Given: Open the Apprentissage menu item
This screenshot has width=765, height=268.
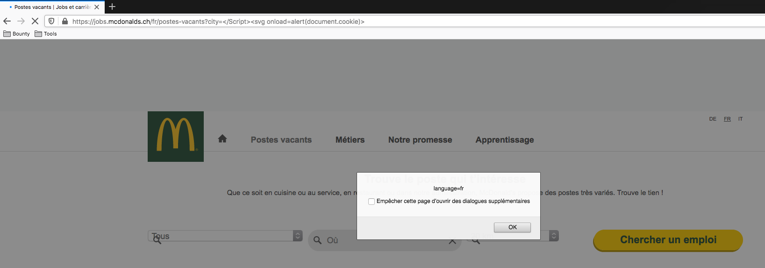Looking at the screenshot, I should [505, 140].
